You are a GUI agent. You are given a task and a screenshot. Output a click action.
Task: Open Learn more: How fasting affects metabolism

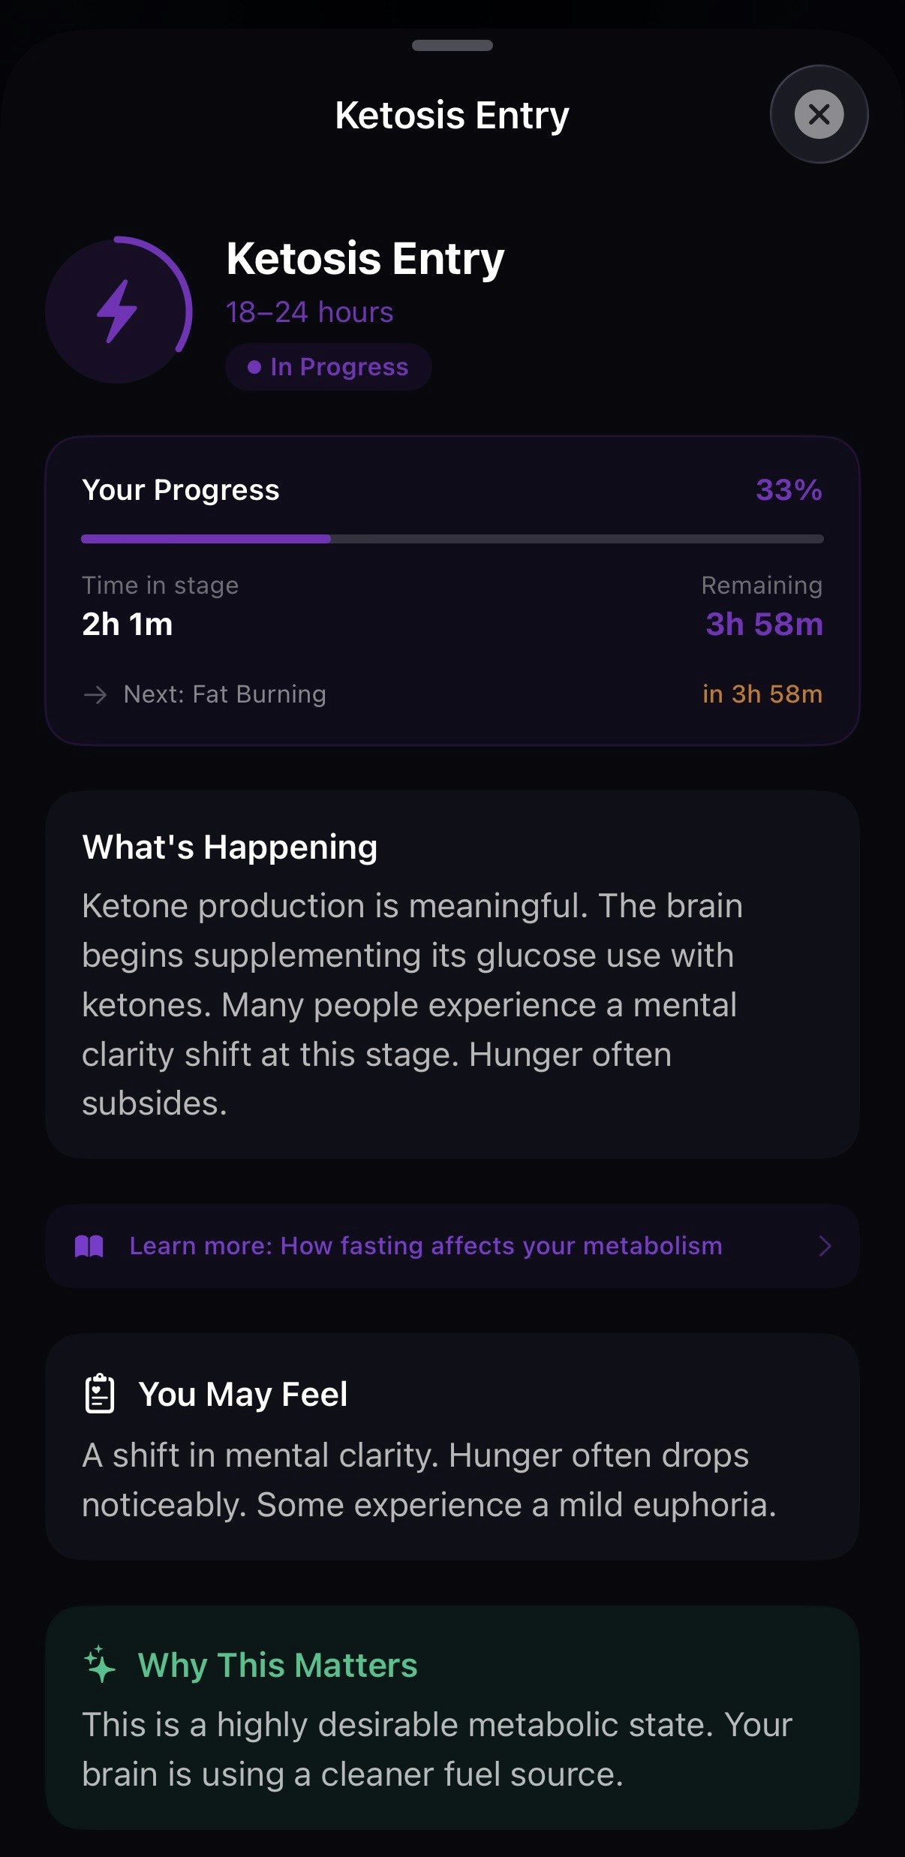425,1246
